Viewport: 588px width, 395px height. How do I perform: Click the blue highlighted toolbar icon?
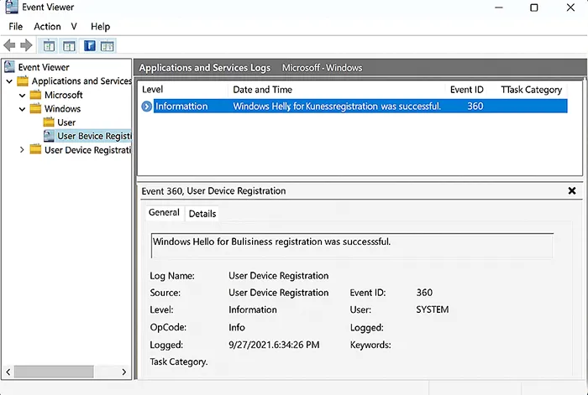click(x=89, y=45)
